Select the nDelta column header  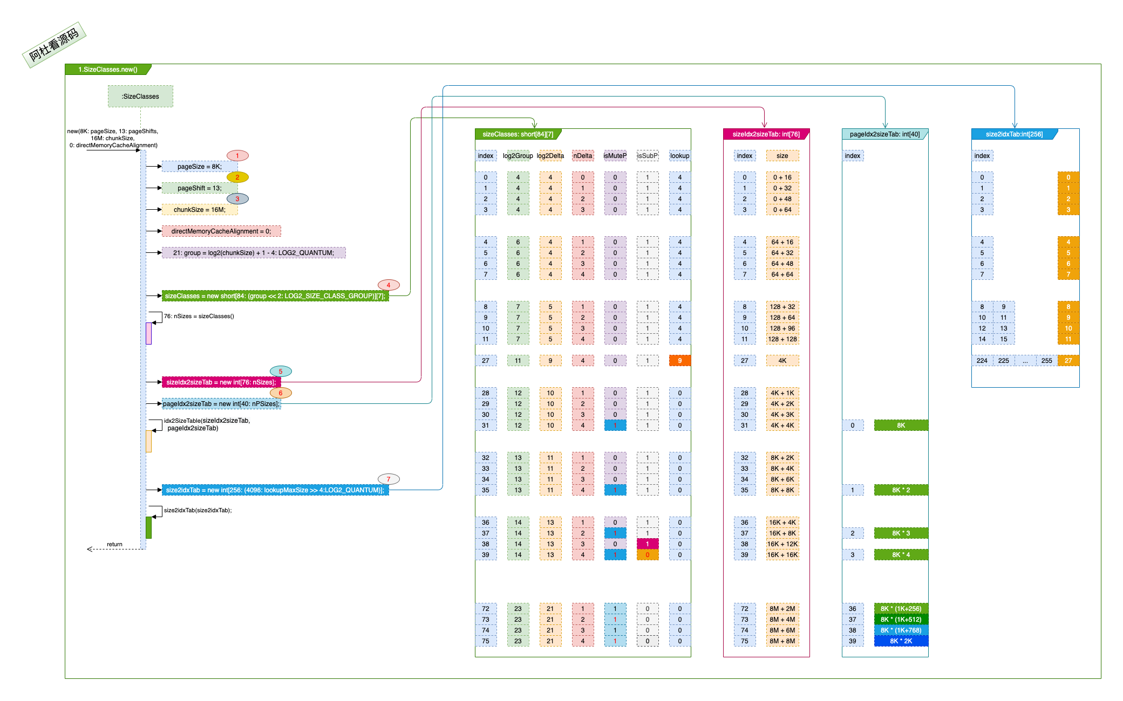(x=583, y=156)
